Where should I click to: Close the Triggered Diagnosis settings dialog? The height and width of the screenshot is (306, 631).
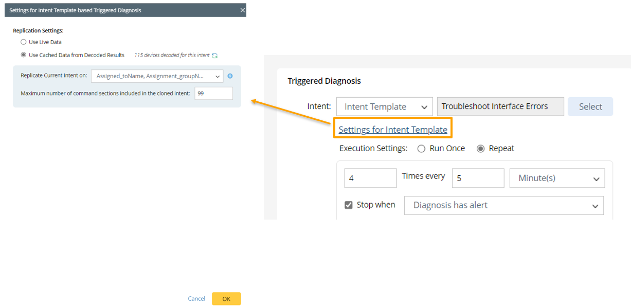click(243, 10)
